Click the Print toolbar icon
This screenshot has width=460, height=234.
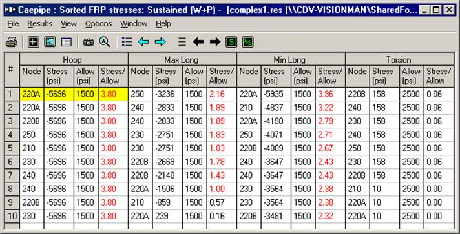click(12, 43)
